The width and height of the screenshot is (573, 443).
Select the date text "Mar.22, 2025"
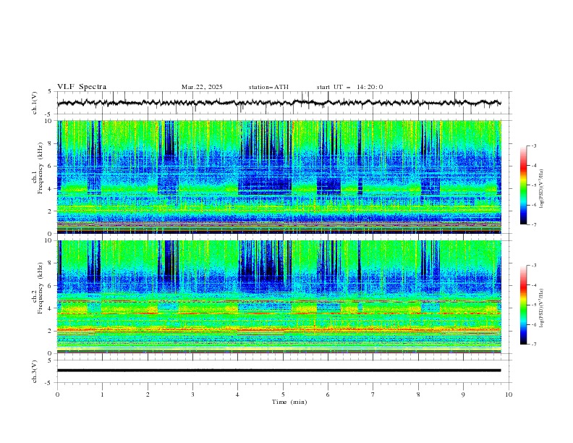click(202, 87)
